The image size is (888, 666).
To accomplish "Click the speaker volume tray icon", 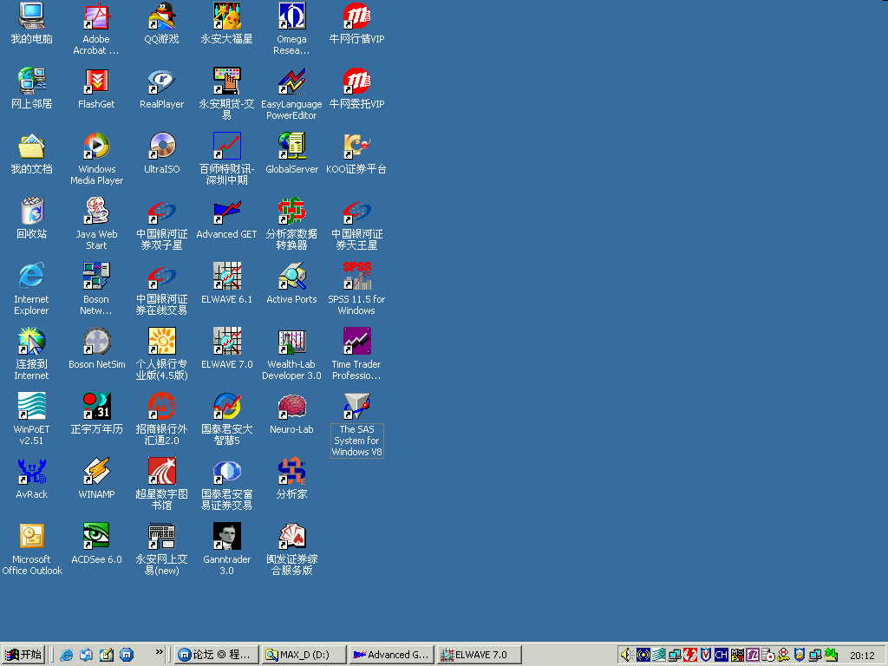I will (x=626, y=655).
